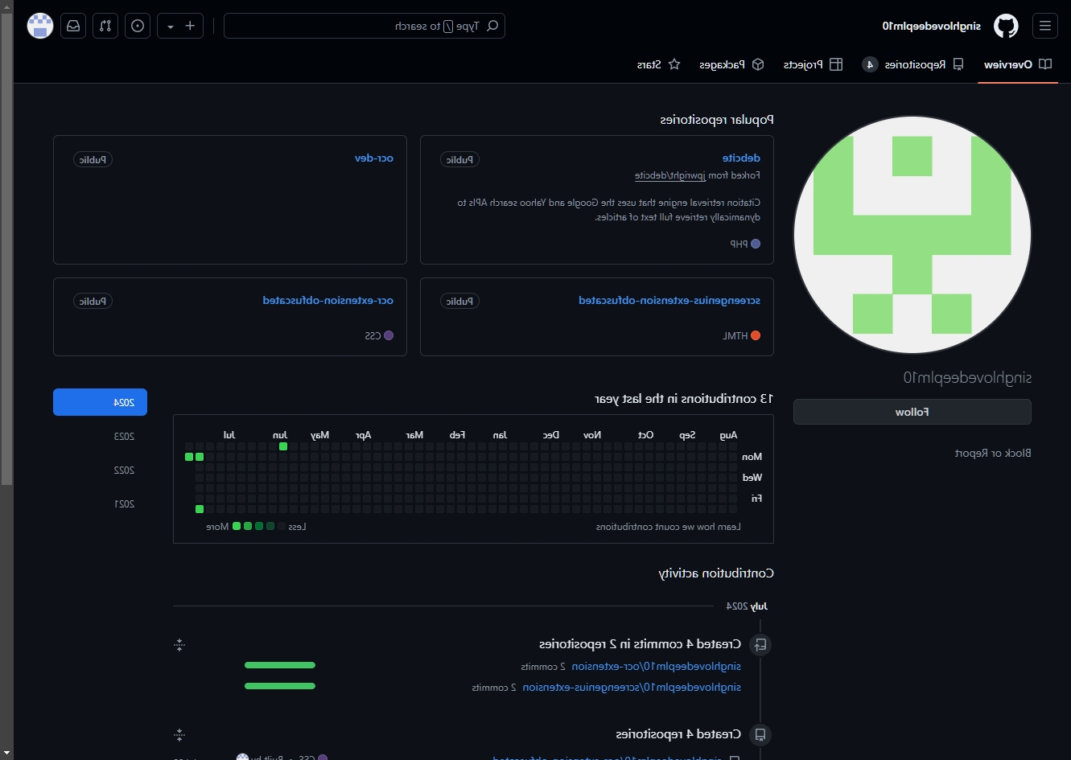Click the CSS language color dot
Viewport: 1071px width, 760px height.
tap(389, 335)
